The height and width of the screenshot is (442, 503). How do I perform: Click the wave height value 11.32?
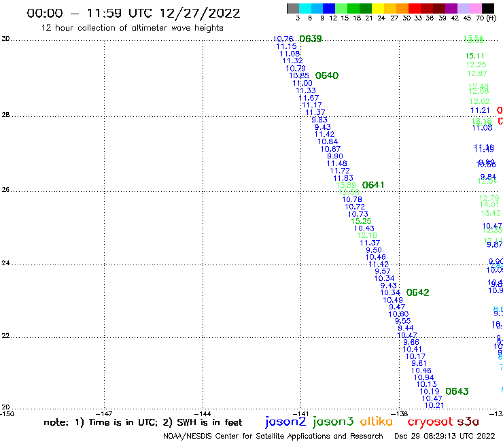[x=292, y=61]
